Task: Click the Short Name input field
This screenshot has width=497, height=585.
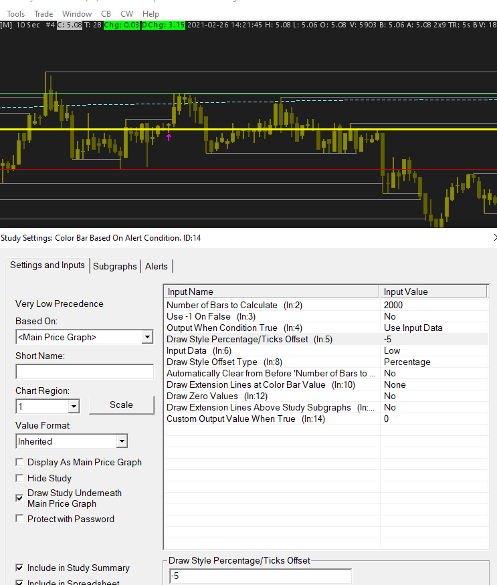Action: [84, 372]
